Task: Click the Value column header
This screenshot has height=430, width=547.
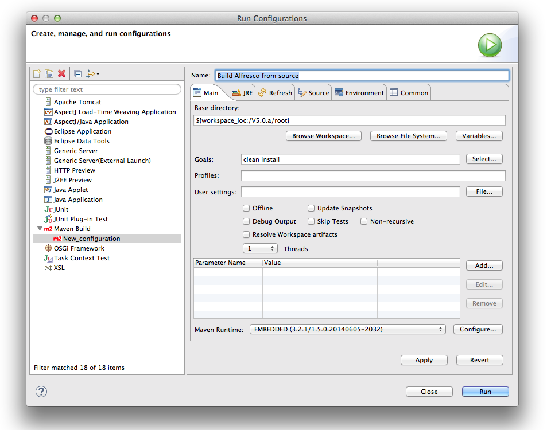Action: pyautogui.click(x=320, y=263)
